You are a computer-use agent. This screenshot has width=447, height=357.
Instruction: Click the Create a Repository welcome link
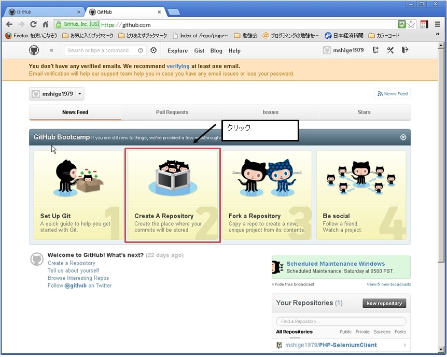click(71, 263)
